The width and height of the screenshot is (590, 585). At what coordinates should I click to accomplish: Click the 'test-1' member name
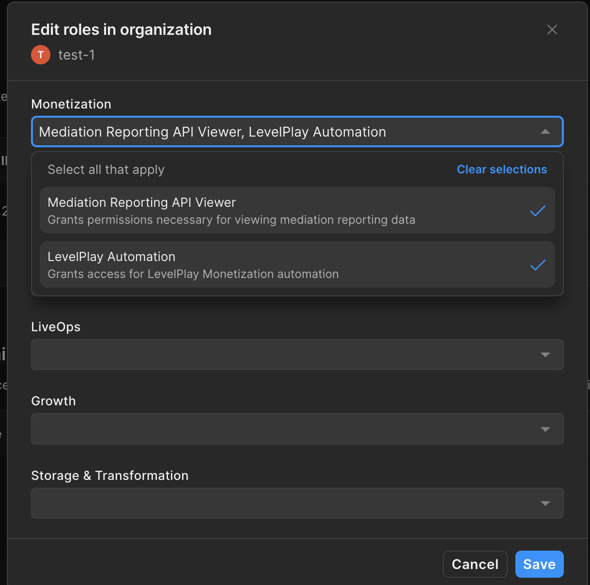click(77, 55)
